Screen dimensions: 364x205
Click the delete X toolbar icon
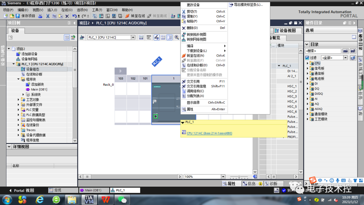[67, 16]
